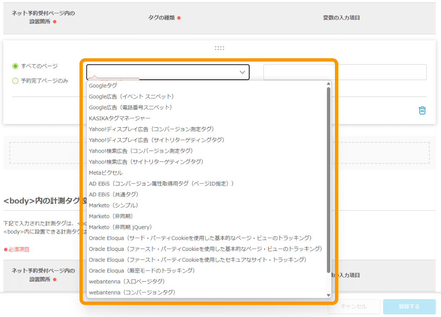Choose Googleタグ from the list
441x317 pixels.
click(x=207, y=86)
